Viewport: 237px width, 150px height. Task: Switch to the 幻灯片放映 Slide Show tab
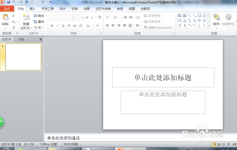(x=103, y=9)
